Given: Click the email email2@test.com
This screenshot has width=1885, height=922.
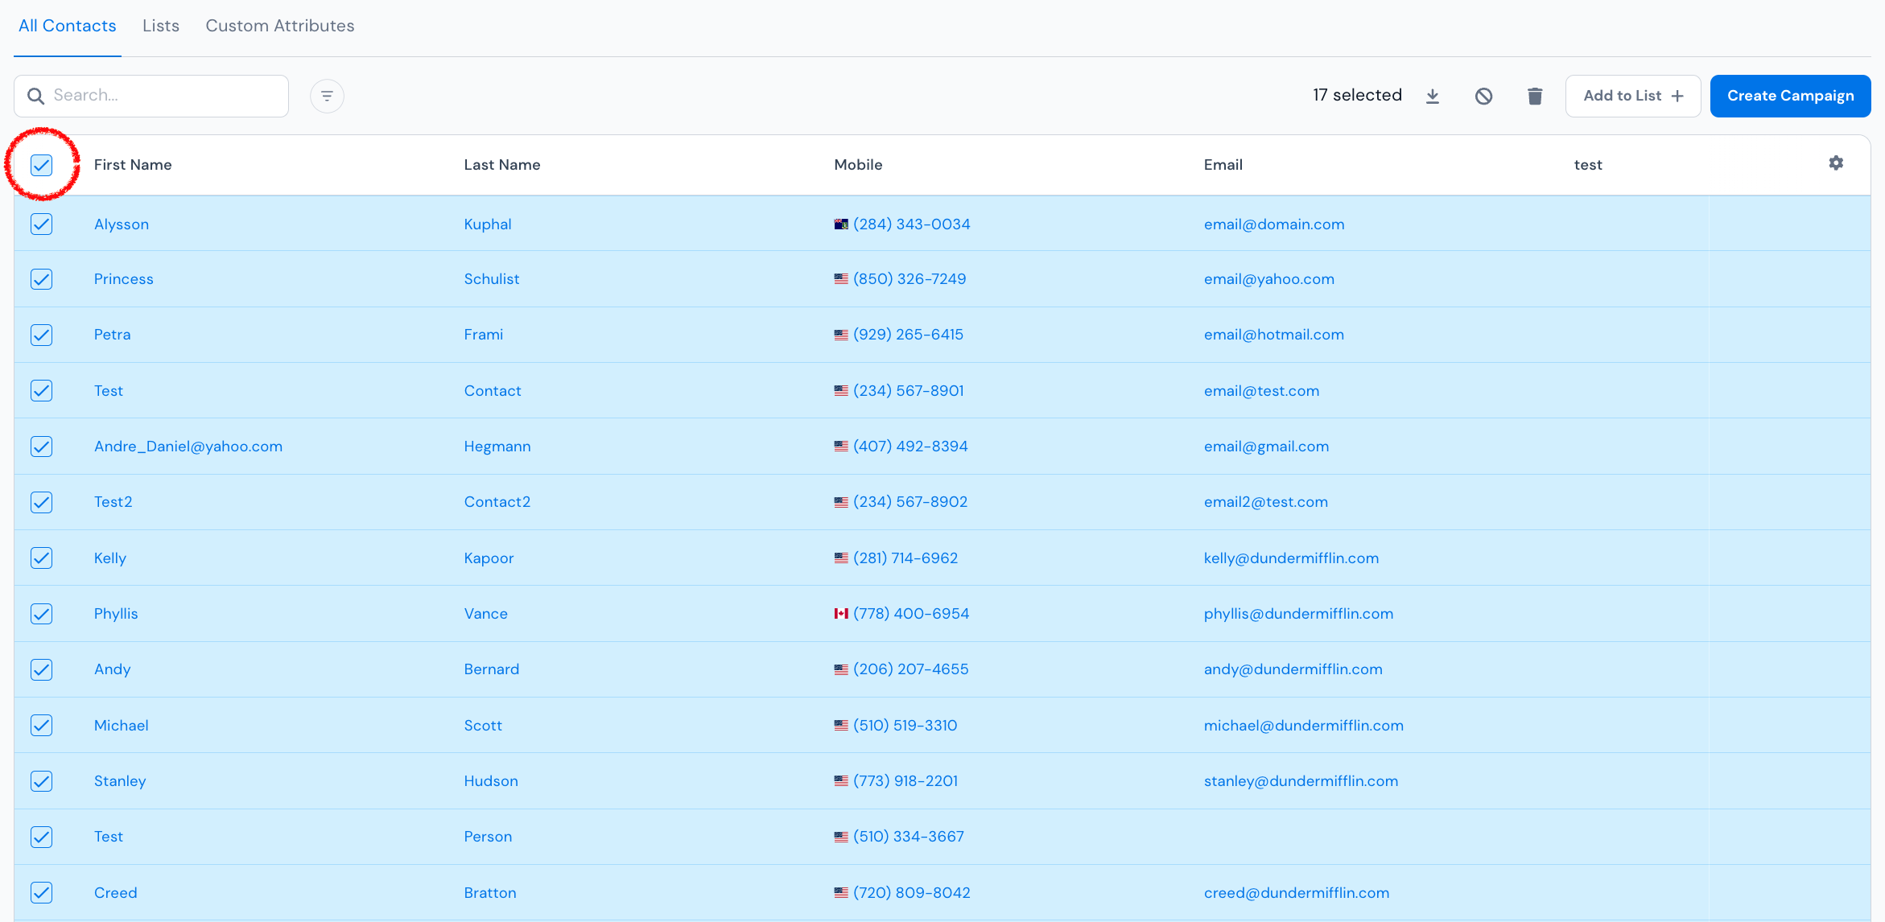Looking at the screenshot, I should coord(1266,502).
